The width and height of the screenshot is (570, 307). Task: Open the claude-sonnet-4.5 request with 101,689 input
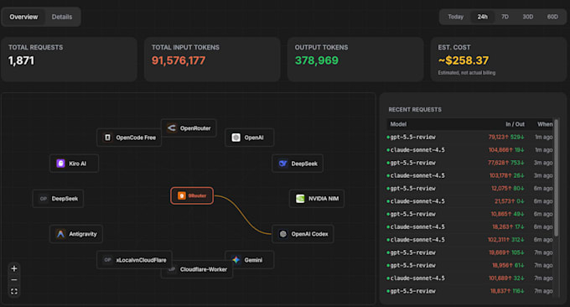pos(469,278)
